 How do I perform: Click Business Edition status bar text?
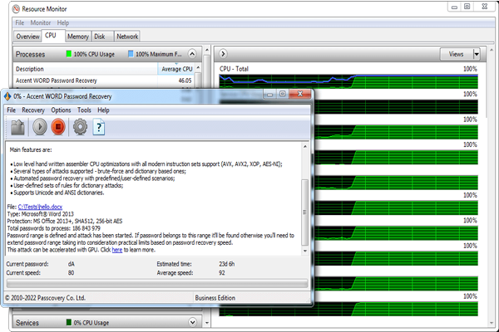[x=215, y=298]
